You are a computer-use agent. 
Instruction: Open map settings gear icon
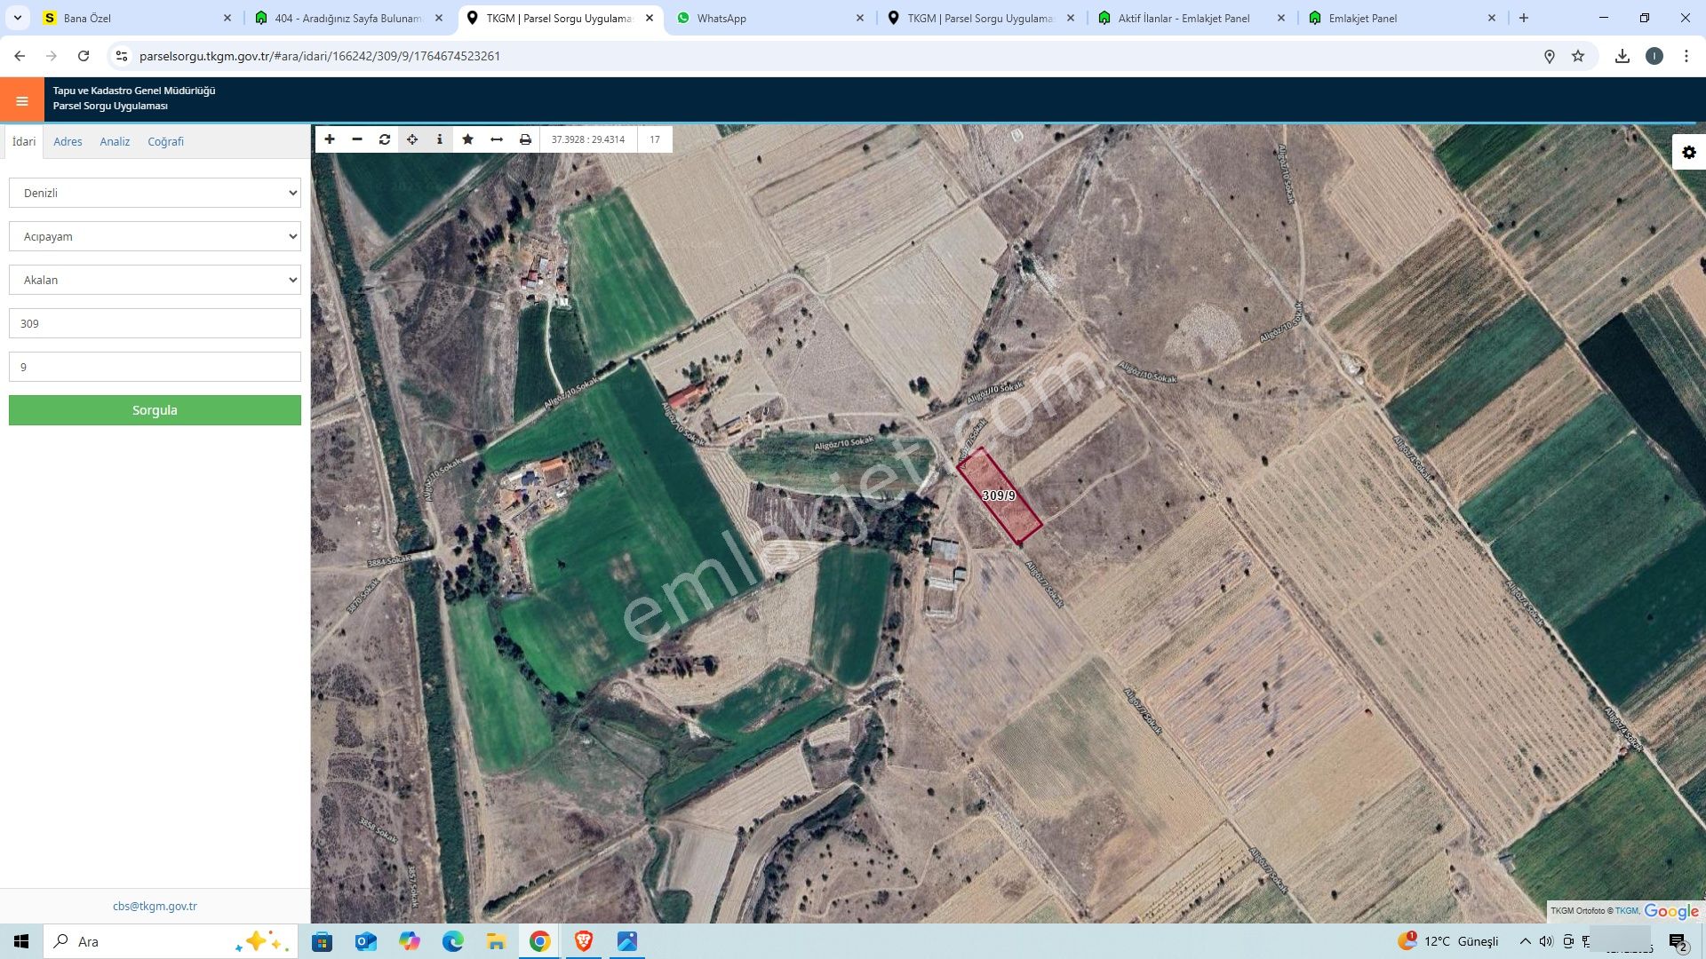click(1688, 153)
